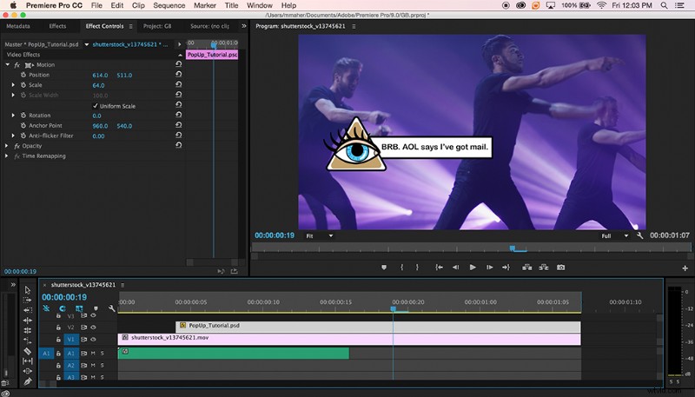Open master clip dropdown arrow in Effect Controls

pos(86,44)
